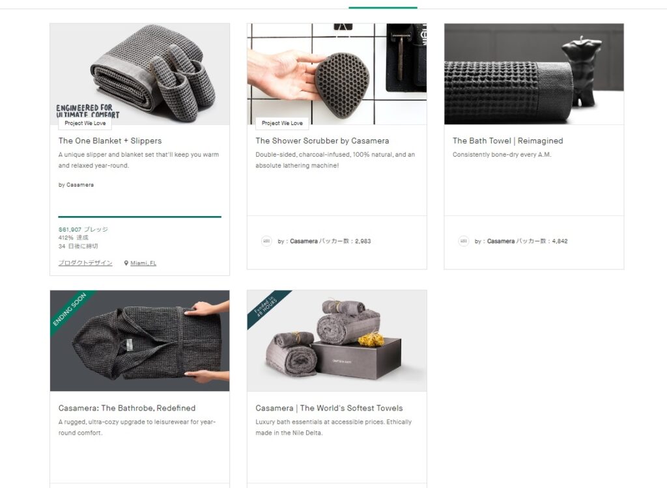Click the by Casamera creator link on Blanket card
The image size is (667, 488).
click(76, 185)
